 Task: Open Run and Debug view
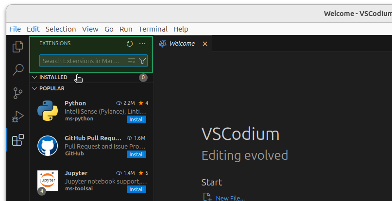pos(18,117)
